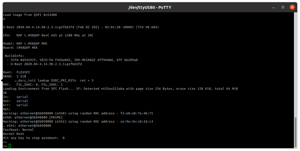Click the CPU info line showing 1200 MHz
Image resolution: width=300 pixels, height=151 pixels.
[x=48, y=35]
